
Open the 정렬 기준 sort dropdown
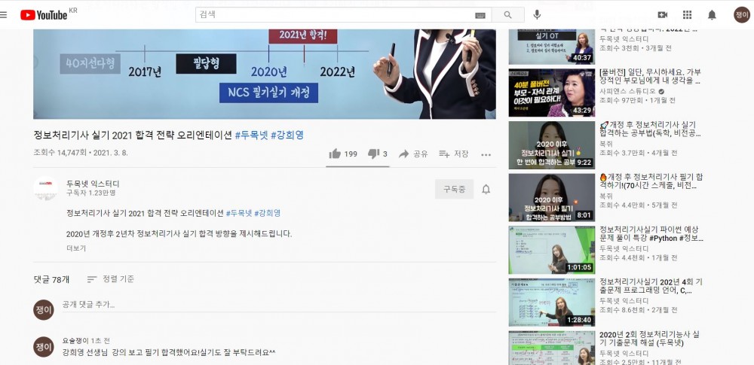click(110, 279)
